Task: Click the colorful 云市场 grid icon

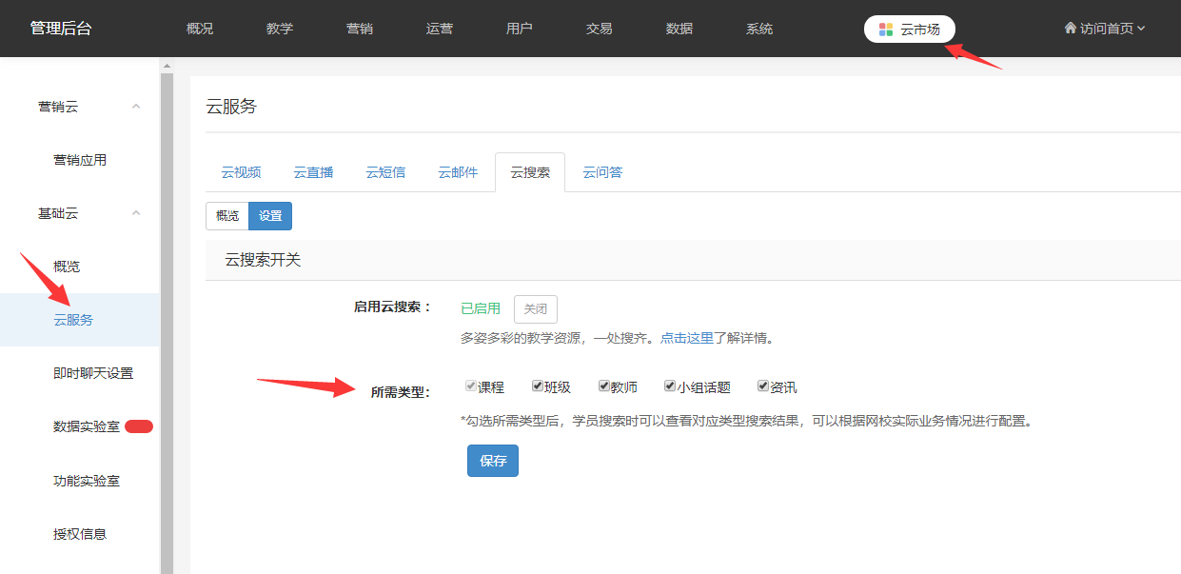Action: (885, 30)
